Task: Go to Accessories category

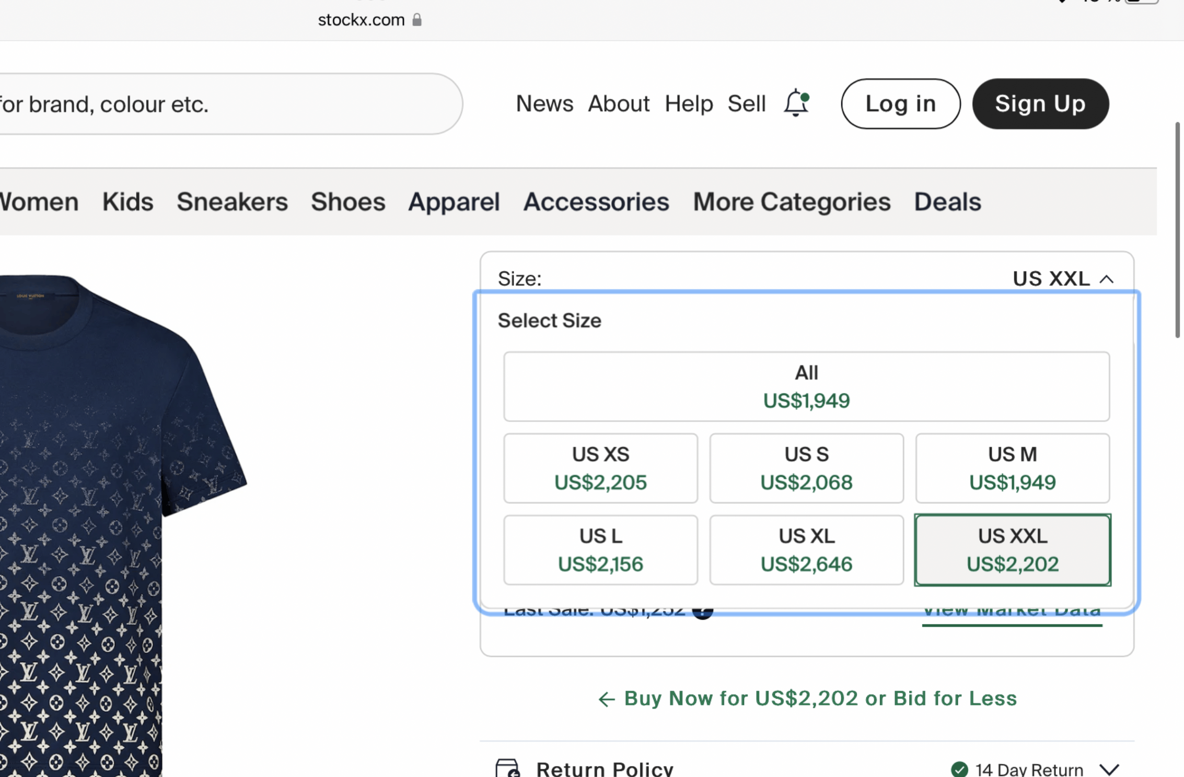Action: pos(596,202)
